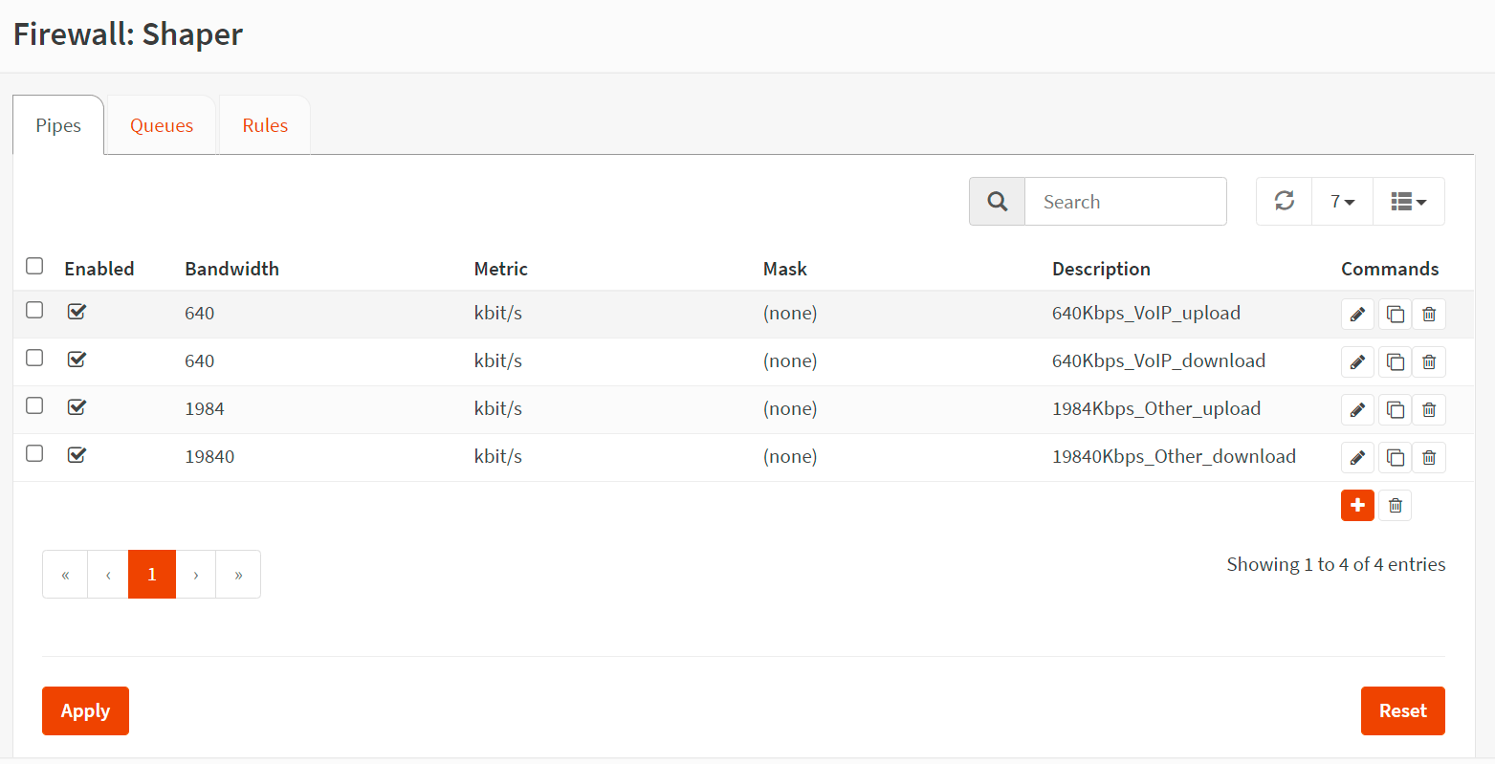The height and width of the screenshot is (764, 1495).
Task: Delete the 1984Kbps_Other_upload pipe
Action: pyautogui.click(x=1429, y=409)
